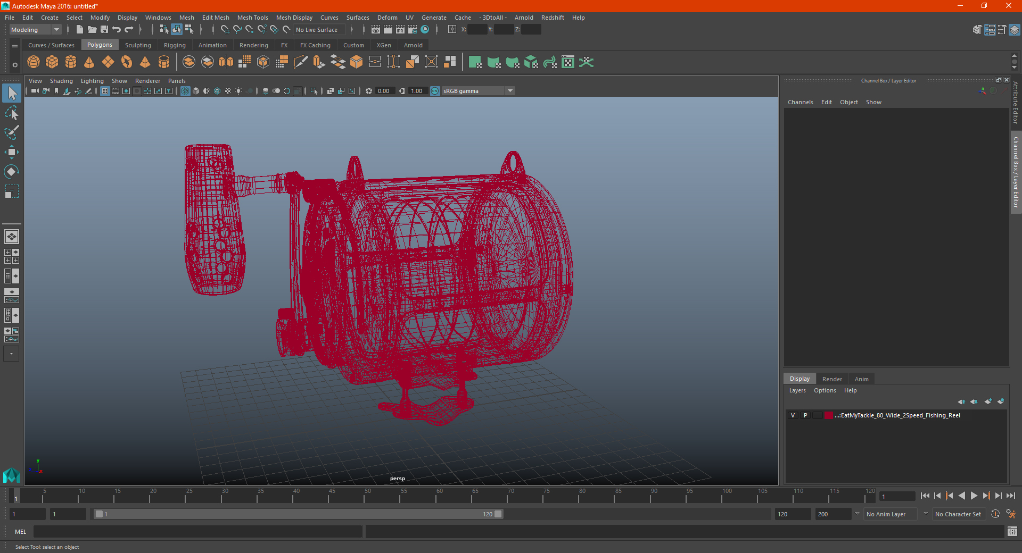
Task: Open the shelf tabs menu button
Action: click(x=15, y=46)
